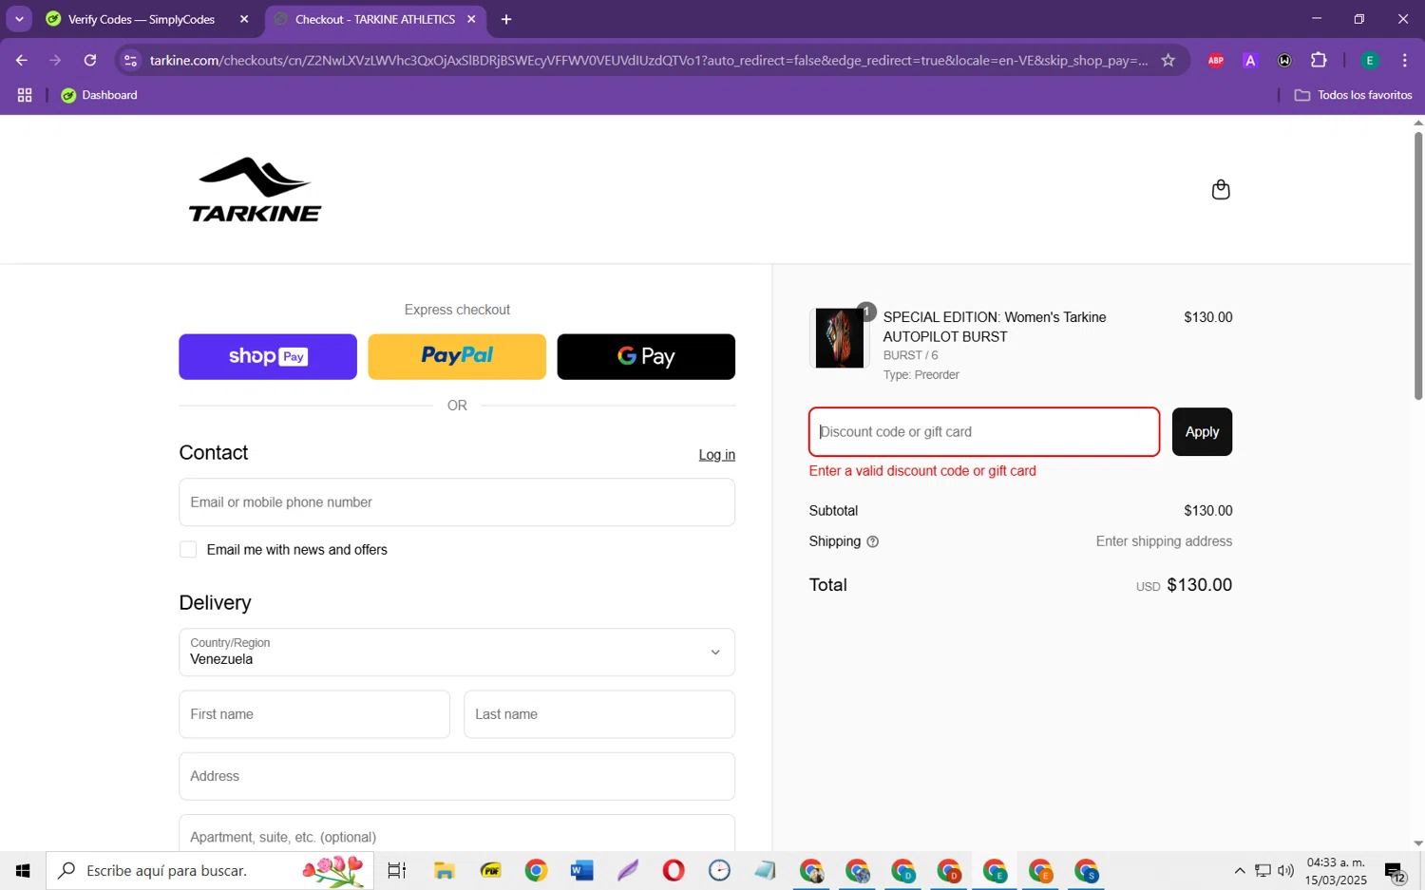Focus the Email or mobile phone number field

[457, 502]
